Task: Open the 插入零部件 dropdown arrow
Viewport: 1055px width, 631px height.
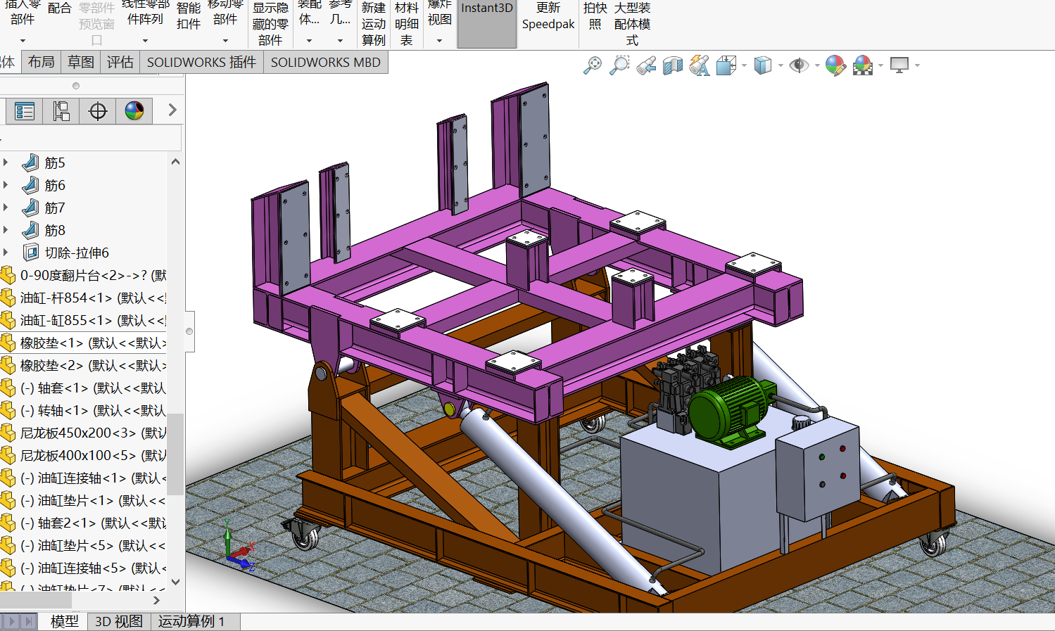Action: 23,41
